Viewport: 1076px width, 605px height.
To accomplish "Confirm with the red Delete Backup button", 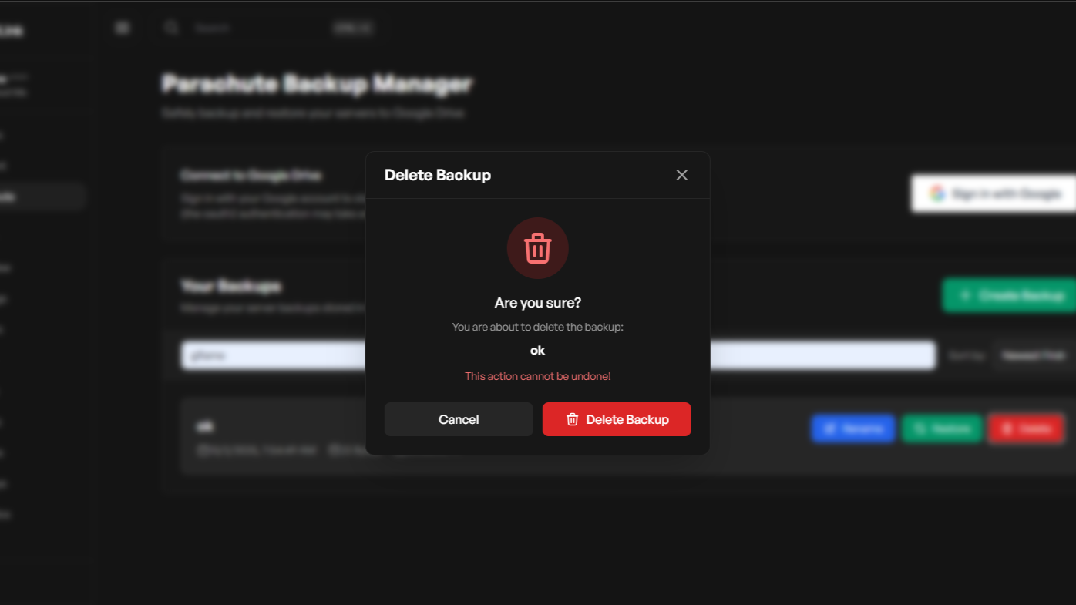I will (617, 419).
